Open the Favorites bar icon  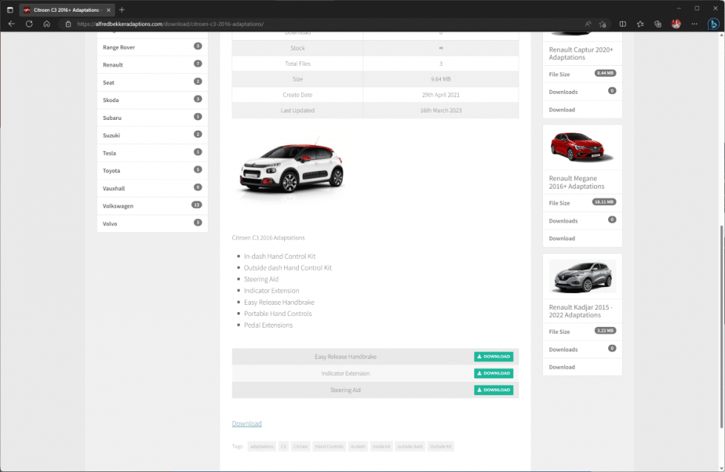pos(641,24)
